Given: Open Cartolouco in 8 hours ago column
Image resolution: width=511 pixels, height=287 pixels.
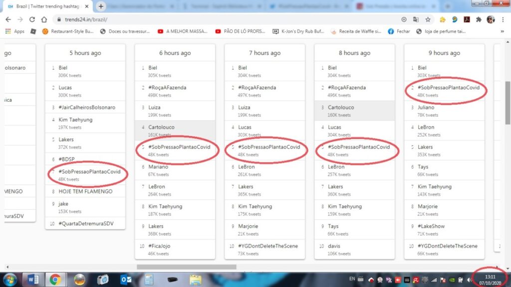Looking at the screenshot, I should (341, 108).
